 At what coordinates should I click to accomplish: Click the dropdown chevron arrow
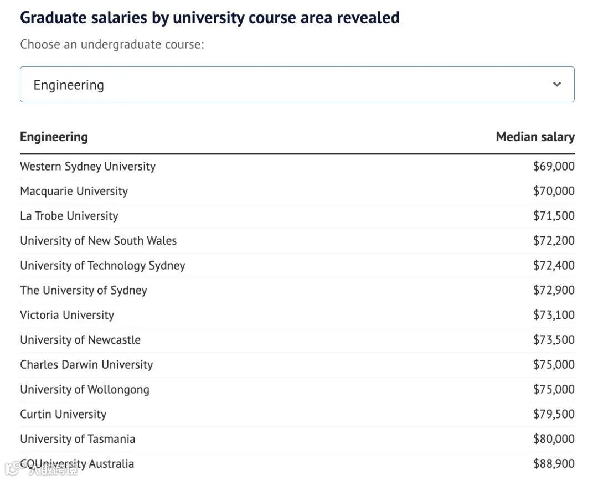(x=557, y=85)
